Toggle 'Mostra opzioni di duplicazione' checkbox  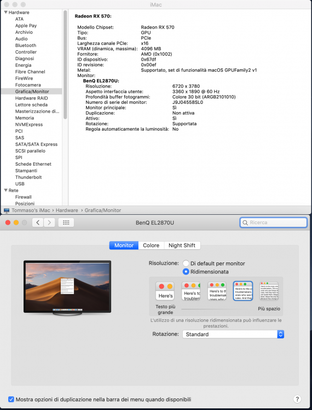(11, 399)
